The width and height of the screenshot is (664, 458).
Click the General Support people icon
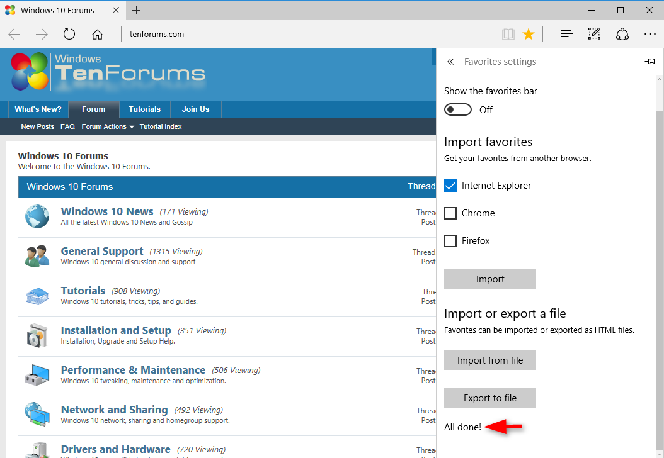[37, 256]
